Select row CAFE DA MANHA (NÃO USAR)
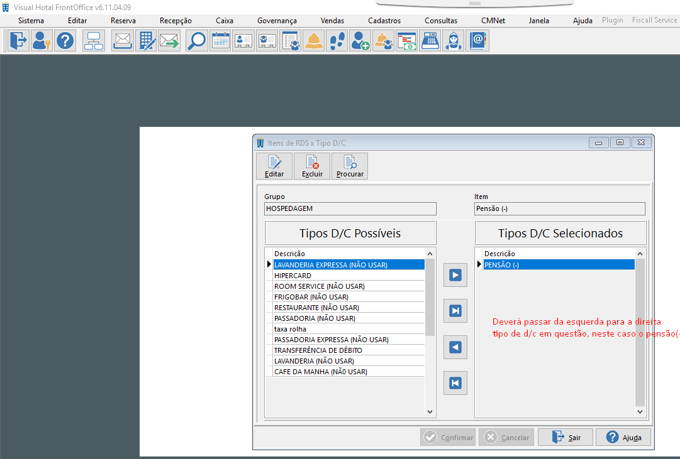 tap(349, 372)
